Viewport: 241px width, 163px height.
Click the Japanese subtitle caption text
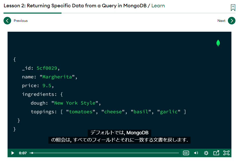(119, 136)
